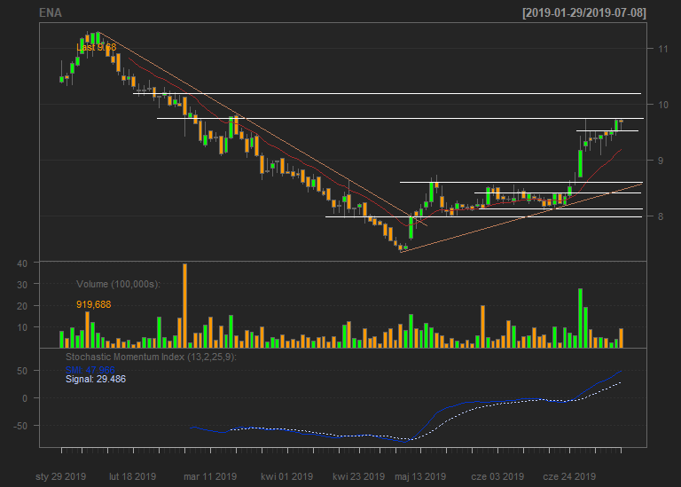Click the tall green volume bar in late June
Viewport: 681px width, 487px height.
tap(580, 318)
